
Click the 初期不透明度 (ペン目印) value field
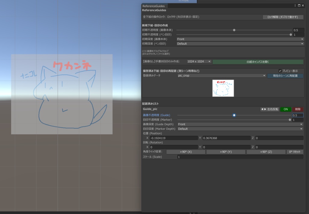point(298,34)
